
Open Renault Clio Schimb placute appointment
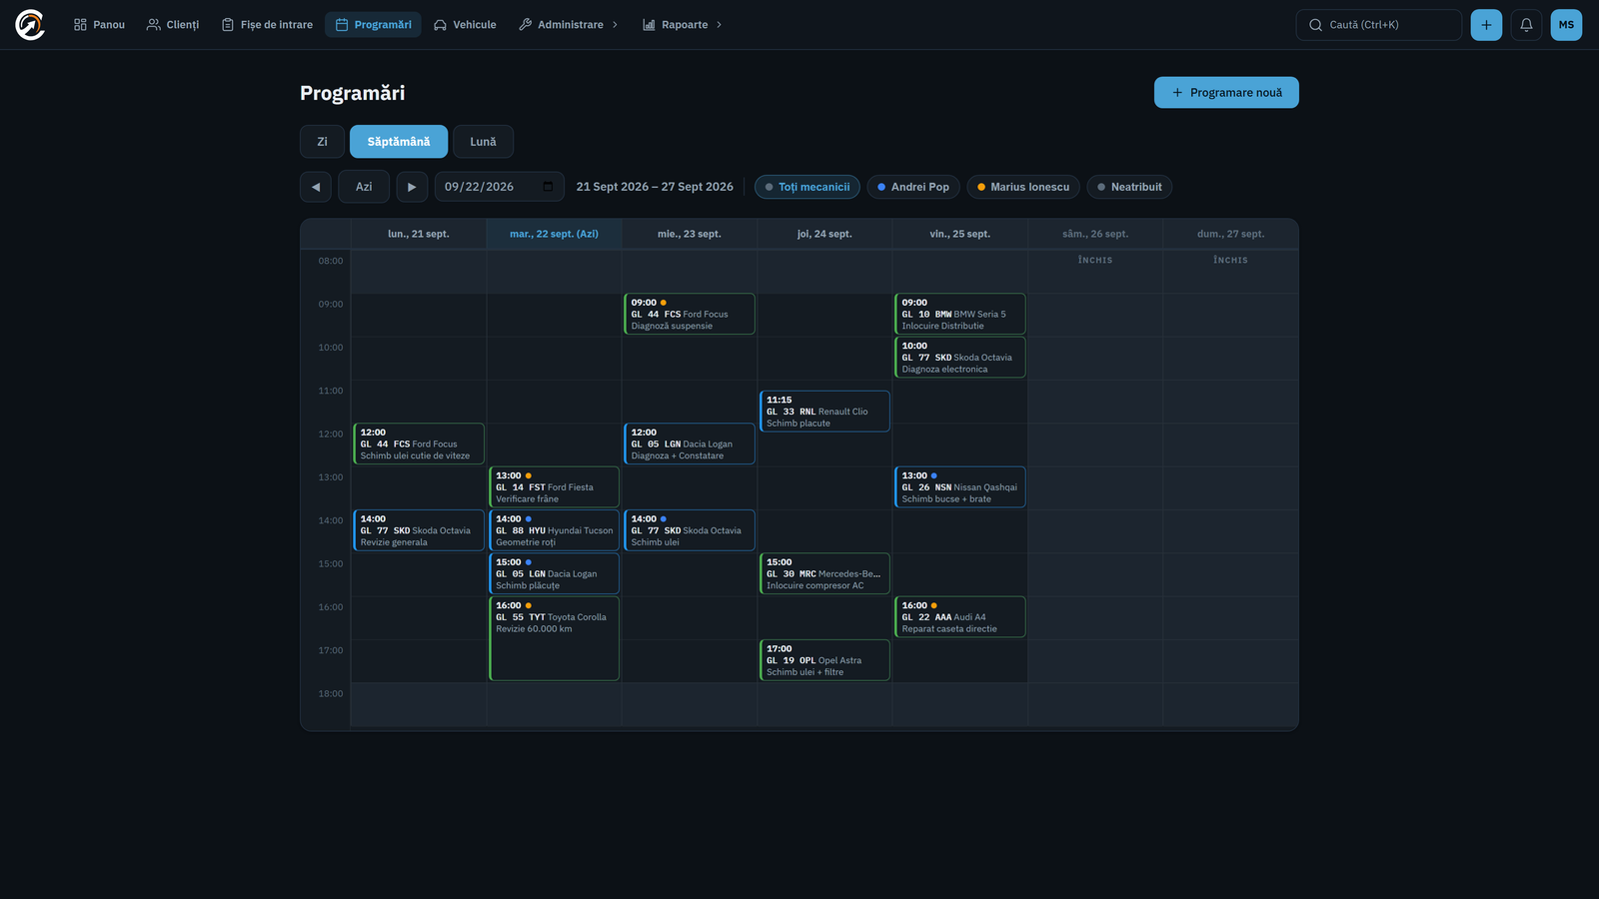coord(824,412)
